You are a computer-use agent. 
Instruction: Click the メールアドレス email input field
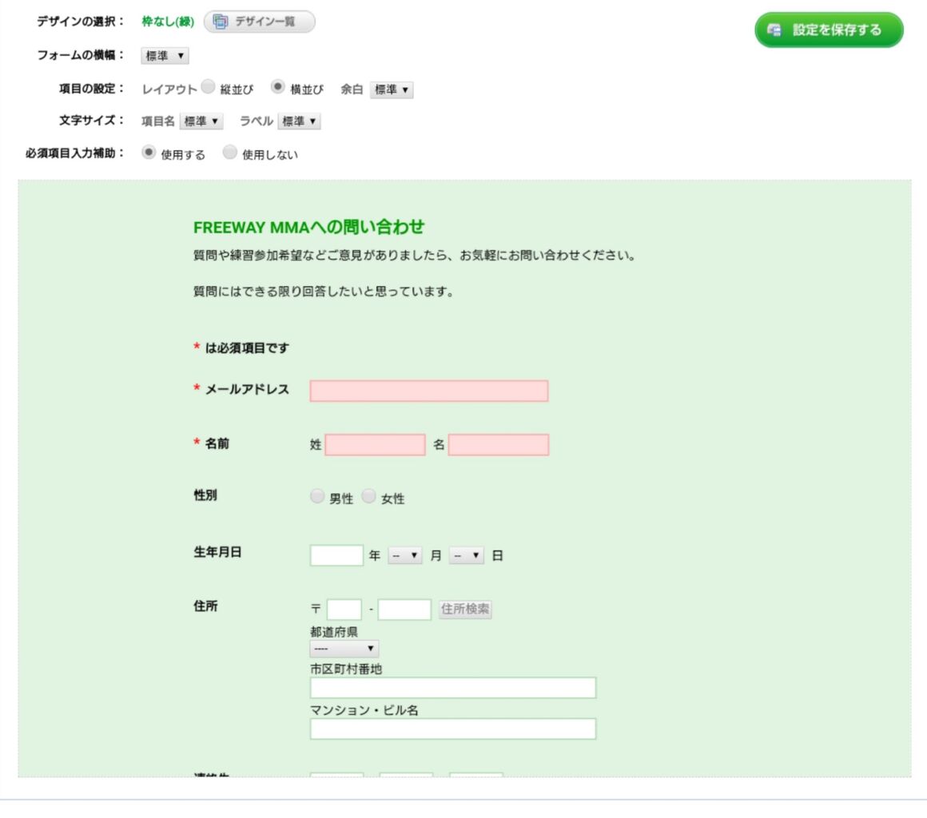[429, 391]
